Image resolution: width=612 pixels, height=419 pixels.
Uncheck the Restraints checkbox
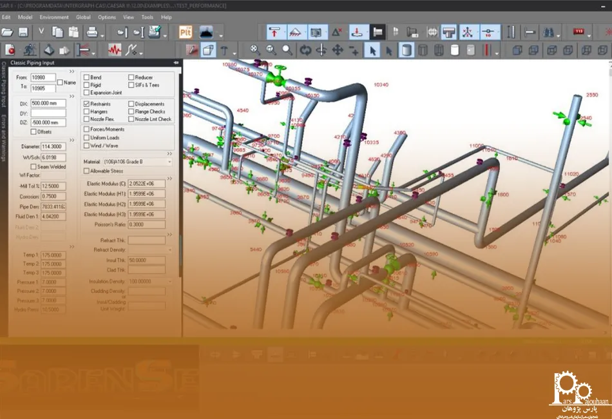87,104
